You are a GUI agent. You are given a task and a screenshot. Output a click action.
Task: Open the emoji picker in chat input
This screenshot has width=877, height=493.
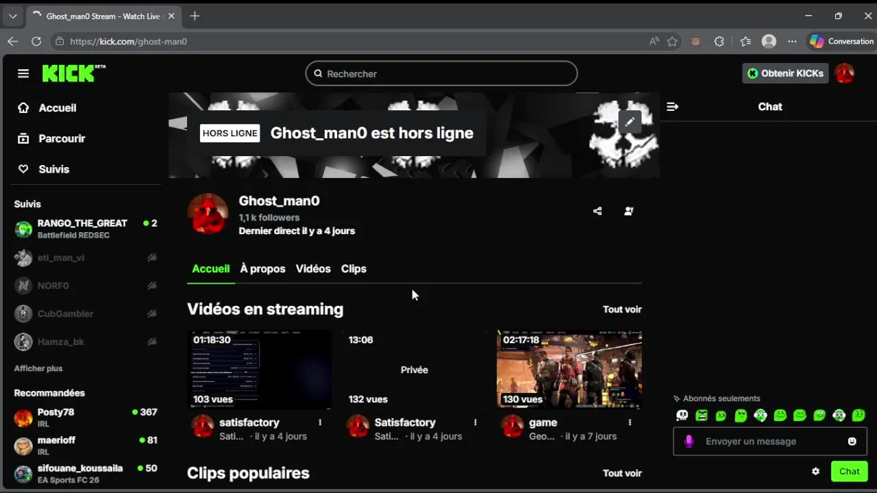pyautogui.click(x=852, y=442)
